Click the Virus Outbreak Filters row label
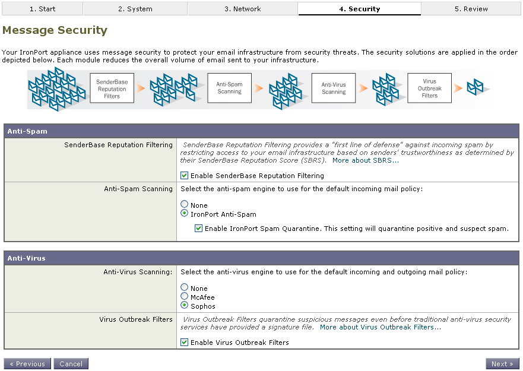 click(x=136, y=319)
